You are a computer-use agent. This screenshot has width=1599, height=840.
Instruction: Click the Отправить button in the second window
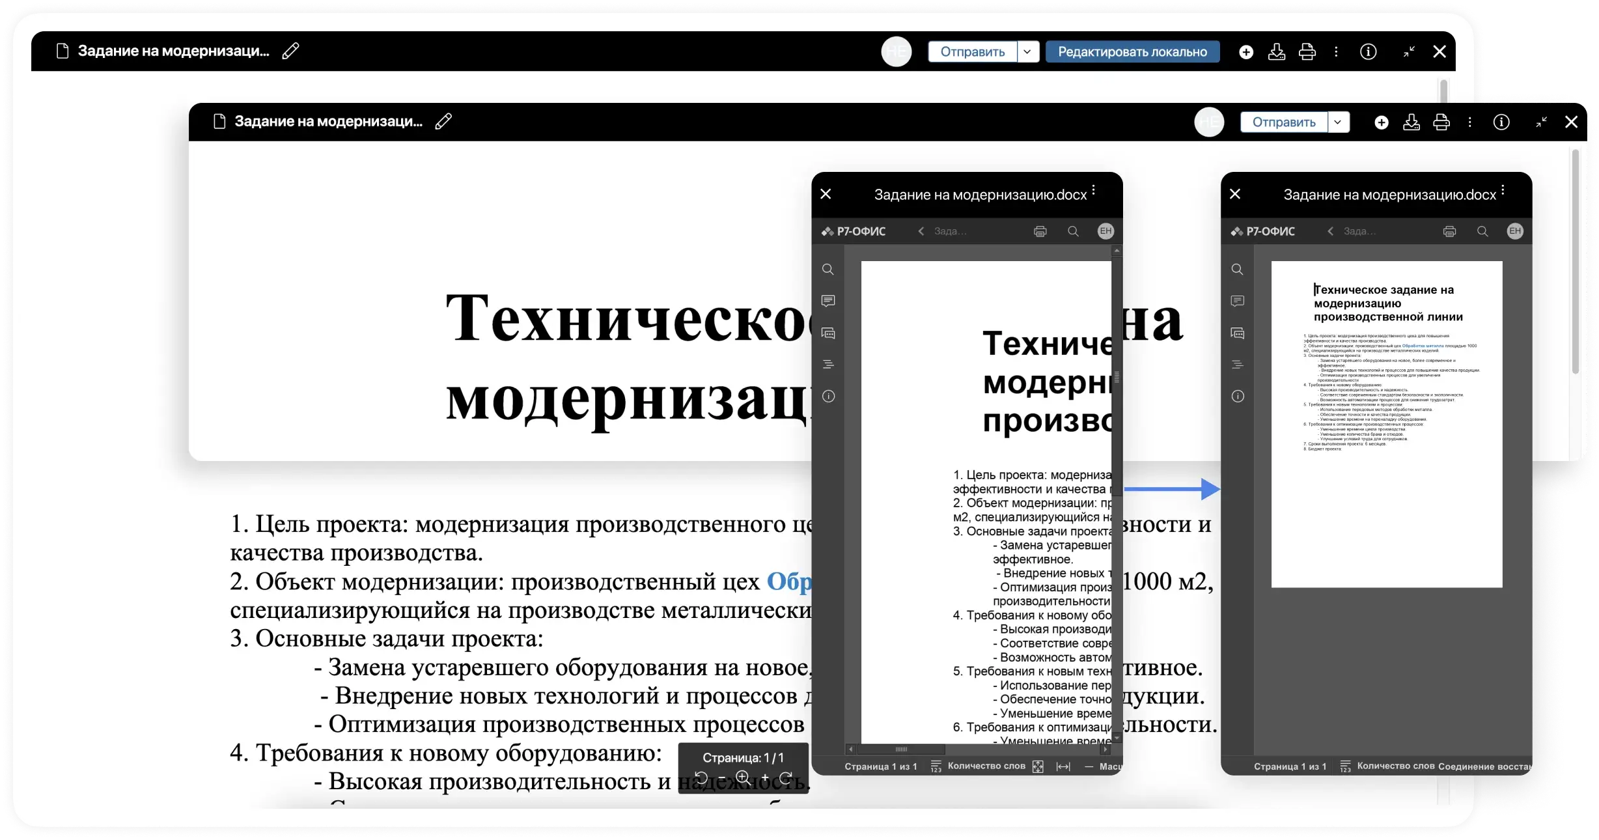coord(1283,122)
